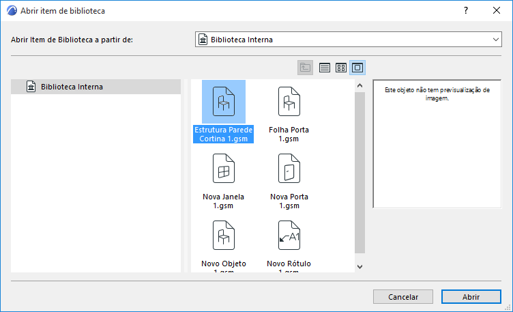Click the ArchiCAD logo in the title bar
The image size is (513, 312).
(12, 11)
